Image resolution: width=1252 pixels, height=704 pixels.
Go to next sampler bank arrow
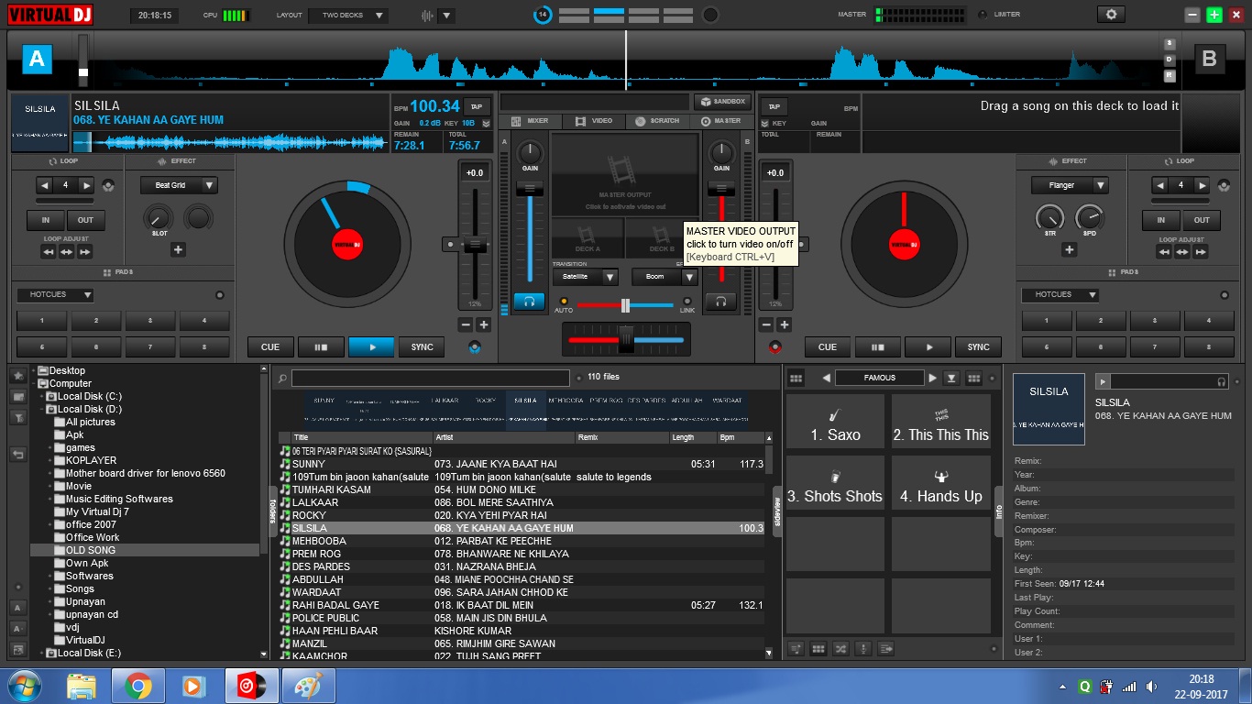(933, 378)
